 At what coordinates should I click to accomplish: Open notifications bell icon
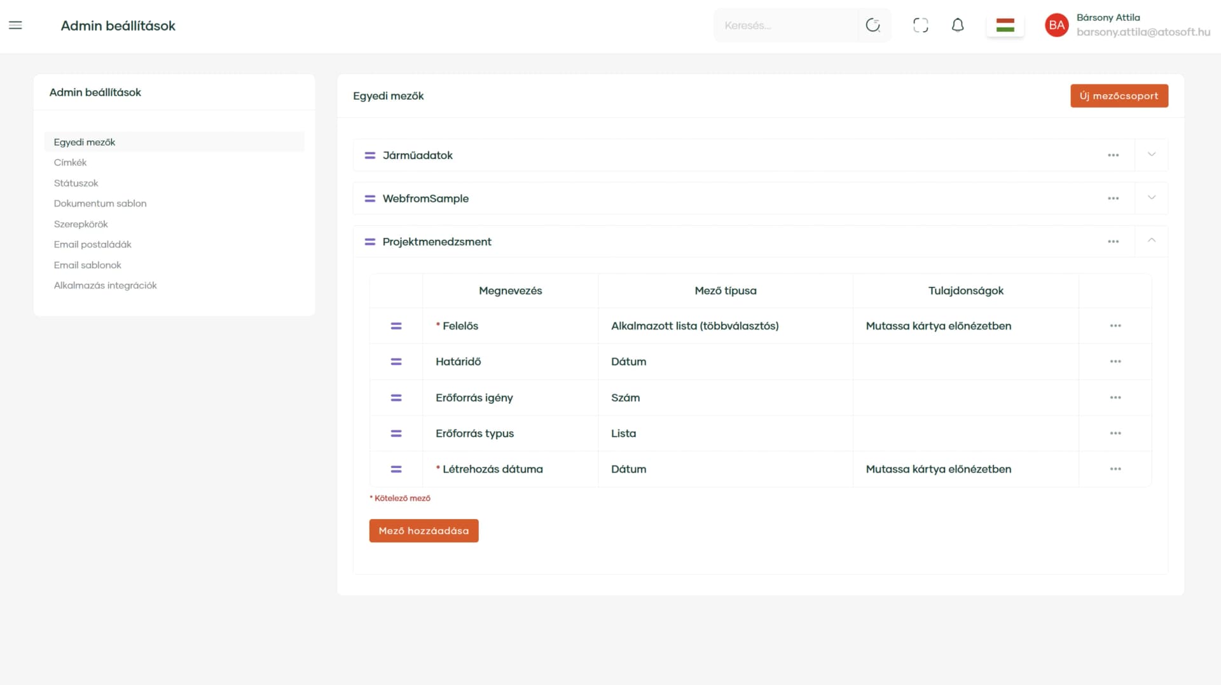[x=958, y=25]
